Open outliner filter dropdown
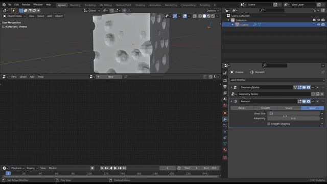 coord(316,10)
